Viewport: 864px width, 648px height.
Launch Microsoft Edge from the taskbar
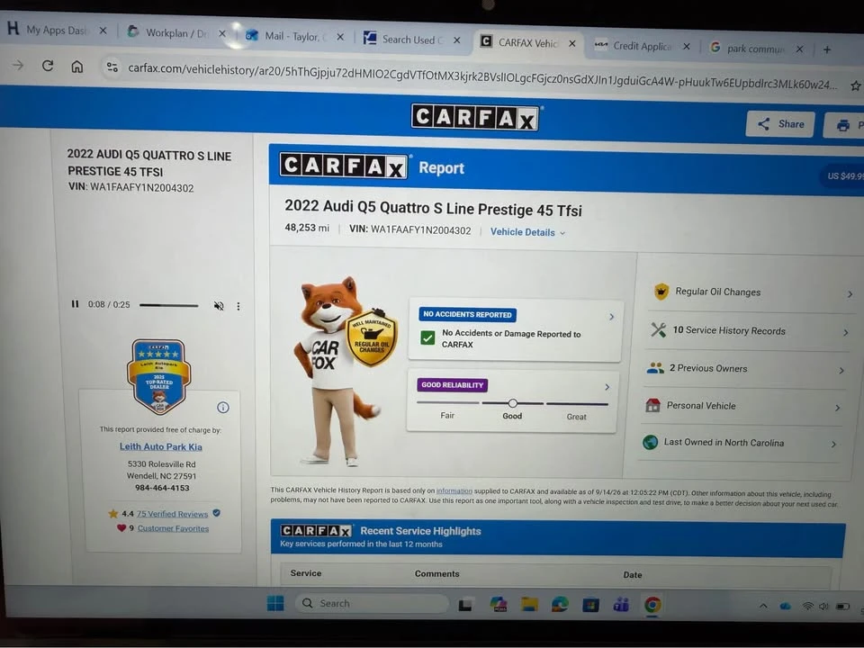pyautogui.click(x=560, y=605)
